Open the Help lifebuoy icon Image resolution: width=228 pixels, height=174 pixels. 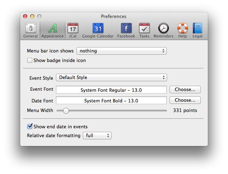click(183, 28)
